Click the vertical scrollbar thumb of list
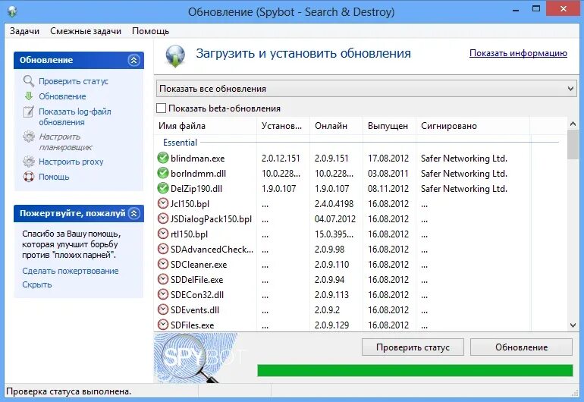This screenshot has height=402, width=584. pyautogui.click(x=573, y=144)
